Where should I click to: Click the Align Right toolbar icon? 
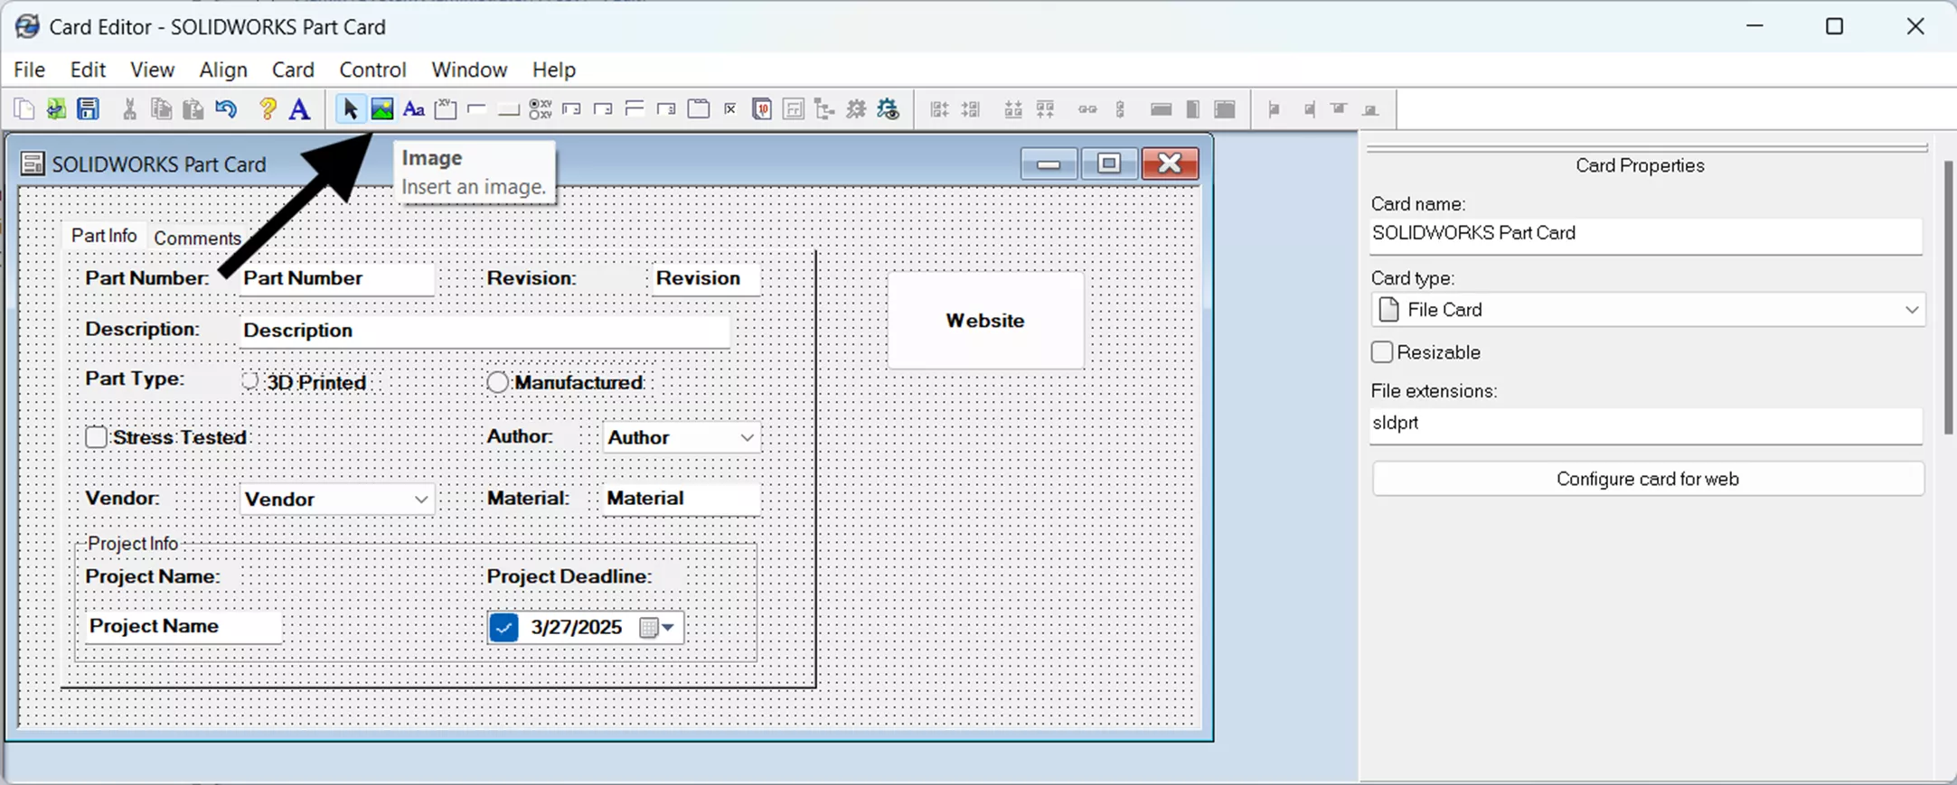coord(971,109)
